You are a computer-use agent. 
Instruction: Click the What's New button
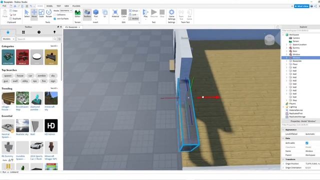click(301, 6)
